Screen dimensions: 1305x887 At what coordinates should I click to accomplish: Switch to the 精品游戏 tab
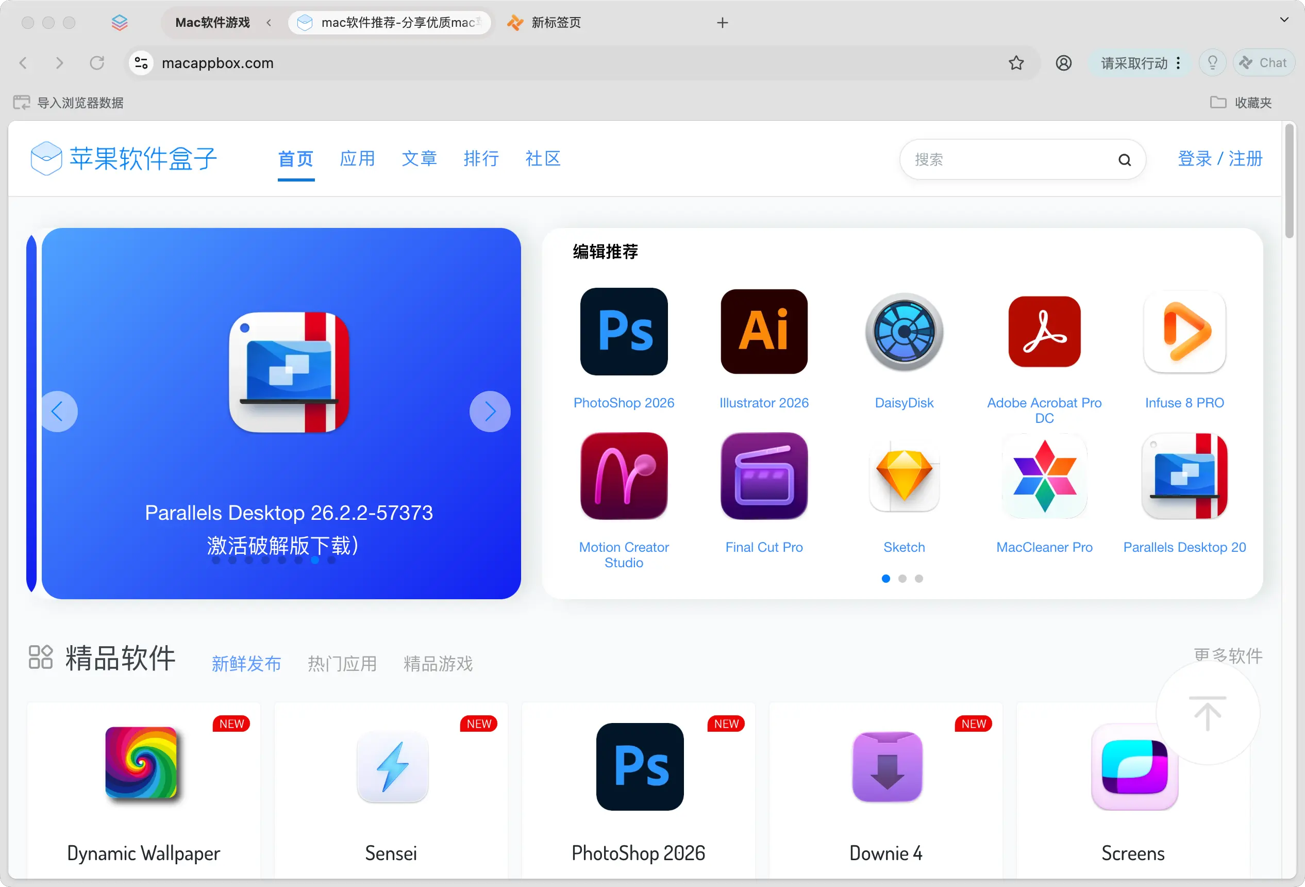tap(438, 663)
